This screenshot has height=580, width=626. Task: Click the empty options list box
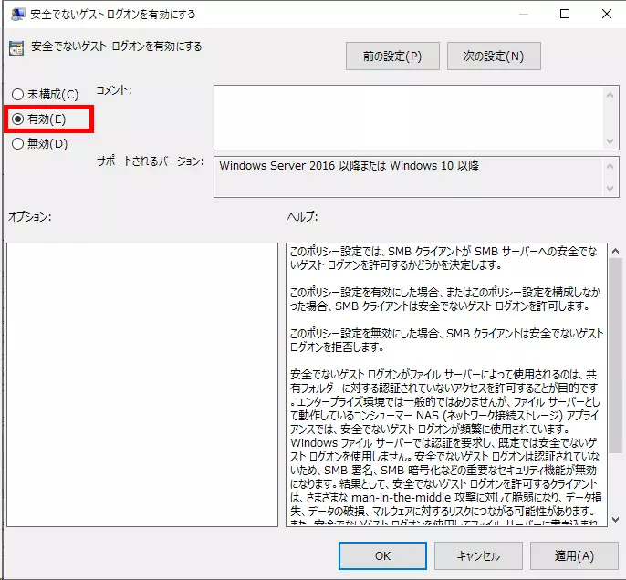point(142,385)
